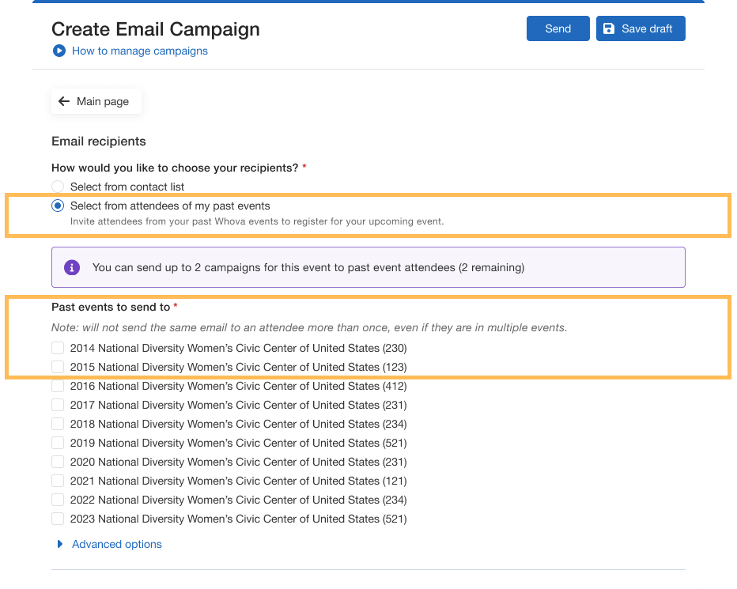Check the 2014 National Diversity event box
Screen dimensions: 737x589
point(58,349)
